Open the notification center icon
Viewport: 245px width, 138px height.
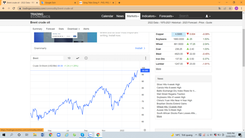tap(240, 135)
